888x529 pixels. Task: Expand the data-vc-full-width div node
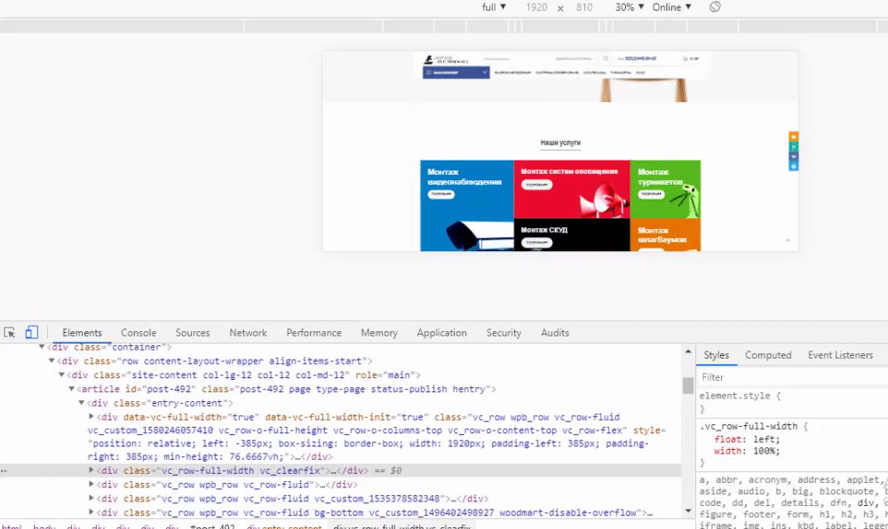coord(91,417)
